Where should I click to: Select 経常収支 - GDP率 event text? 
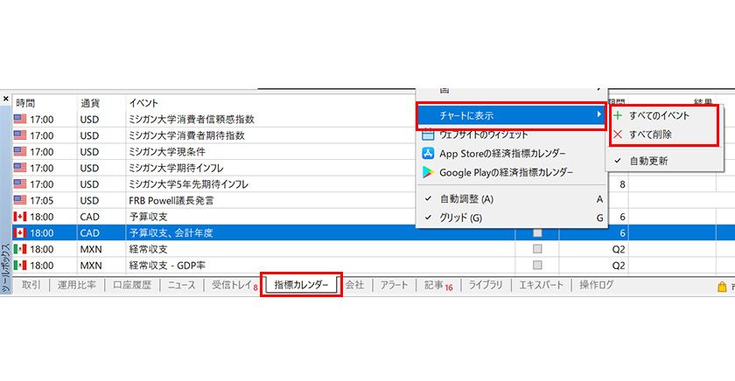click(167, 265)
